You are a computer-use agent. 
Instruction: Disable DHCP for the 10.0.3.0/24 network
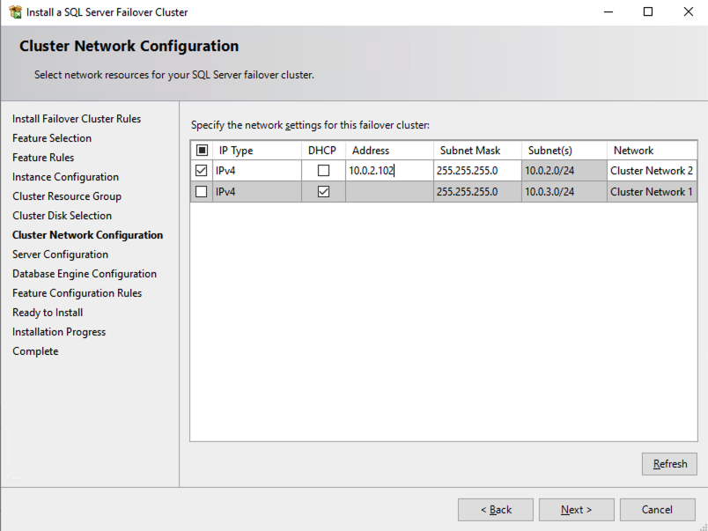[x=323, y=192]
